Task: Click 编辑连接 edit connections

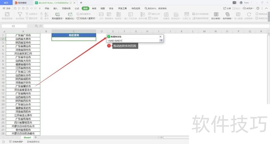Action: click(261, 14)
